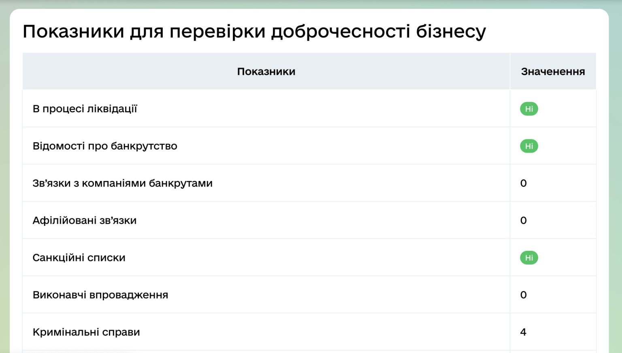Click the word бізнесу in the title
Viewport: 622px width, 353px height.
pyautogui.click(x=451, y=32)
